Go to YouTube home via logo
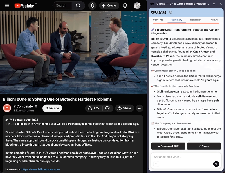Screen dimensions: 225x173 tap(24, 6)
